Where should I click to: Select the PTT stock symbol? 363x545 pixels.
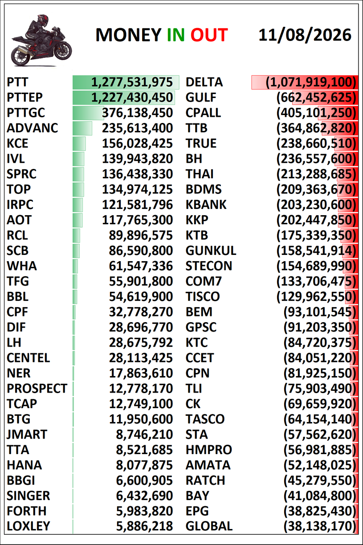pos(17,82)
